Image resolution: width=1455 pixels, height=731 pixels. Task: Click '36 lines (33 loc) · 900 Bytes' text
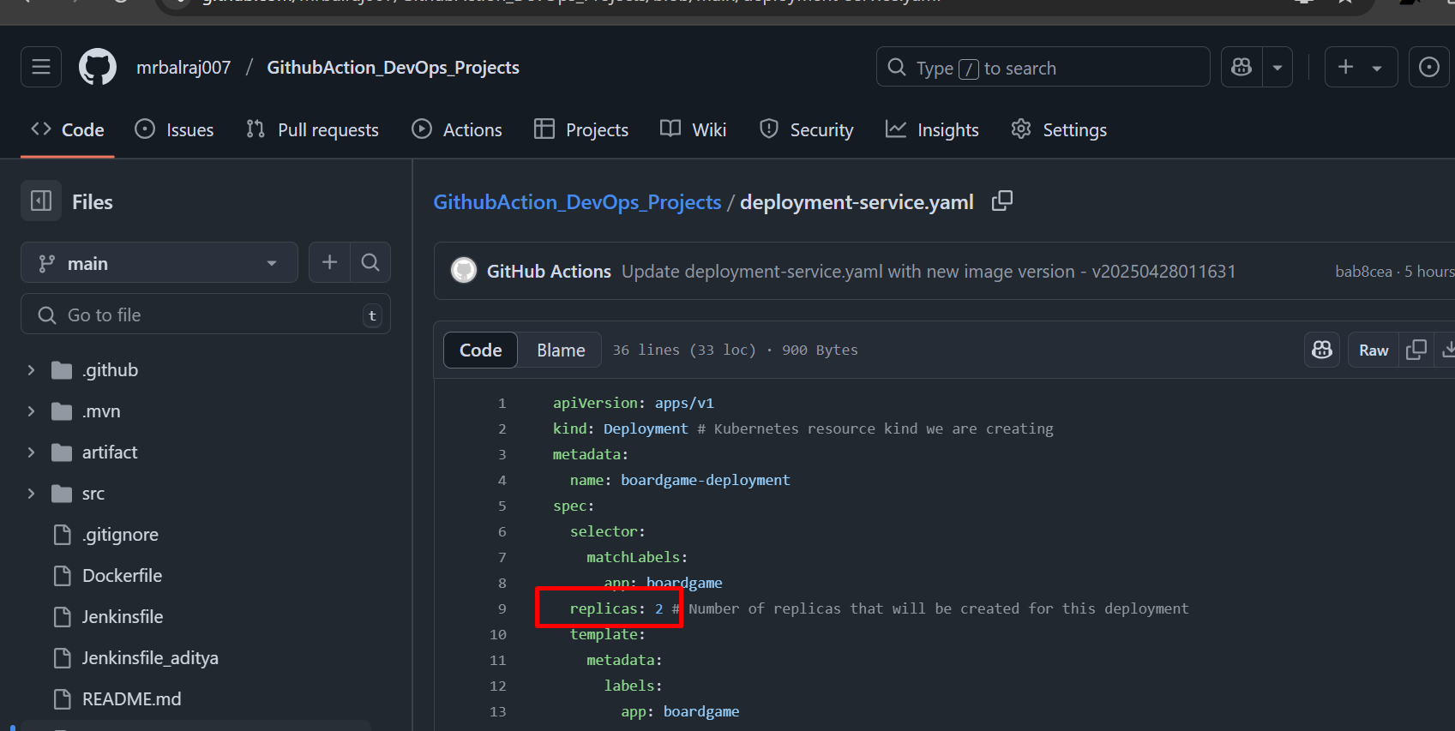[735, 350]
